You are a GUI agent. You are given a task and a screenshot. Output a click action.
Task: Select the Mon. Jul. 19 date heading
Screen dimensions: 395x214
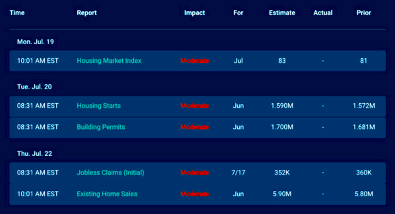[x=35, y=42]
